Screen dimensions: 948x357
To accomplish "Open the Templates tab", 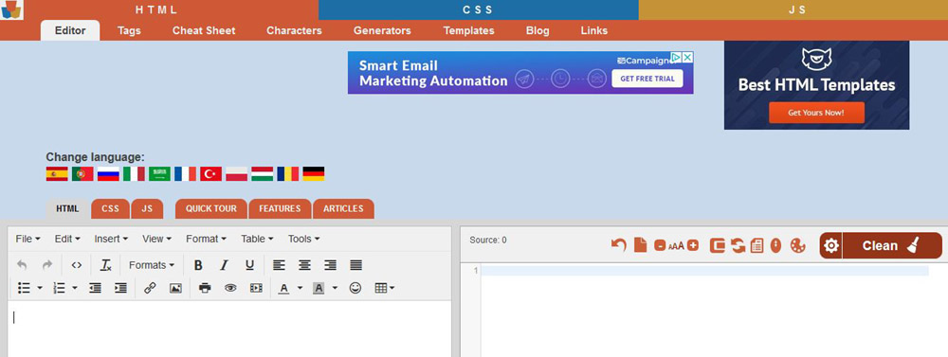I will point(468,30).
